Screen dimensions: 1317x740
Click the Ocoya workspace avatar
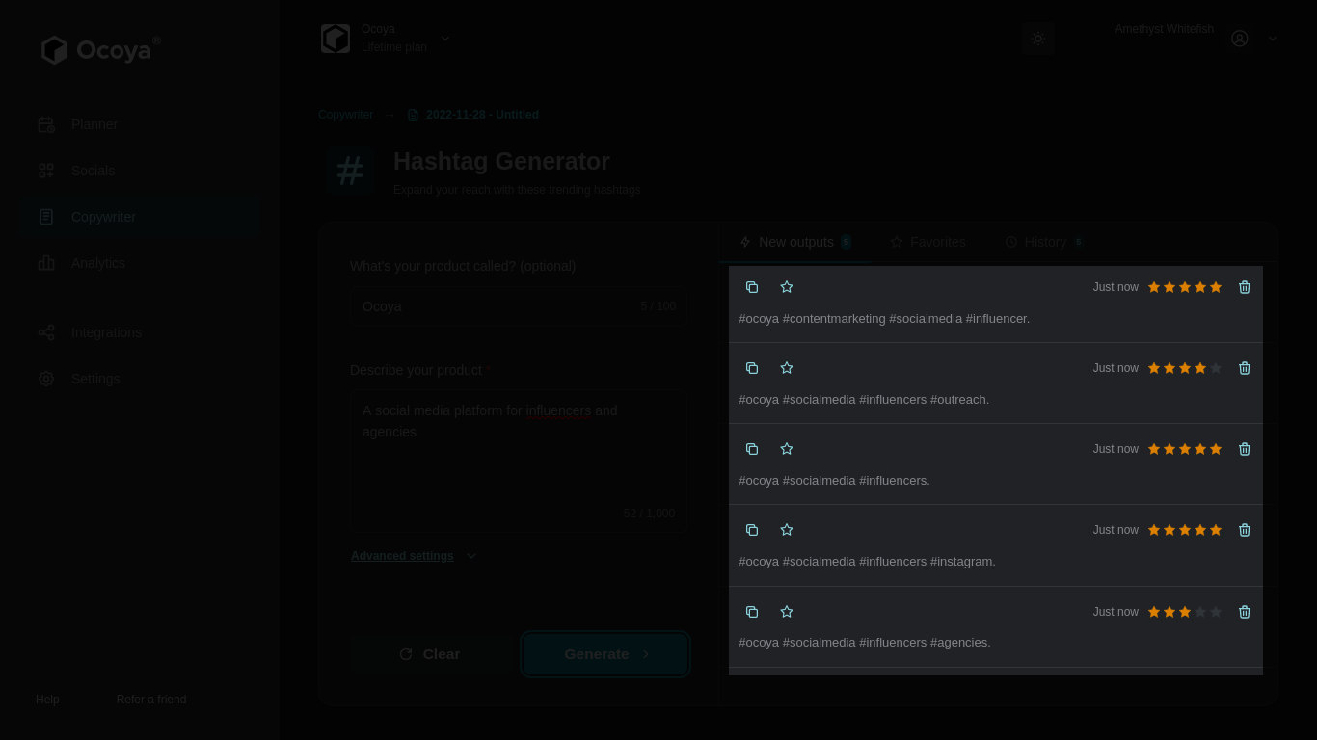(x=336, y=39)
